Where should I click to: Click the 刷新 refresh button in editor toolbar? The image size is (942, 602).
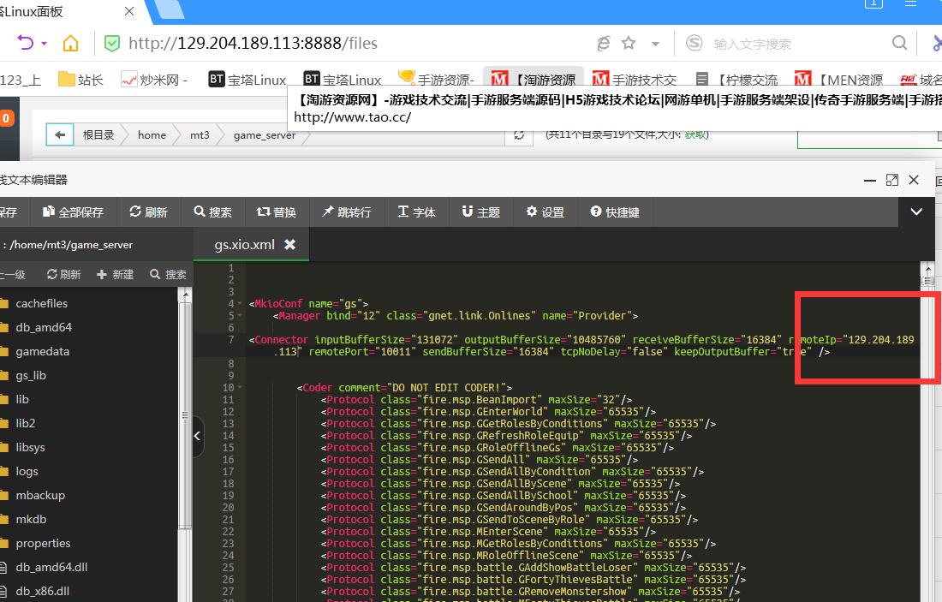pyautogui.click(x=148, y=212)
